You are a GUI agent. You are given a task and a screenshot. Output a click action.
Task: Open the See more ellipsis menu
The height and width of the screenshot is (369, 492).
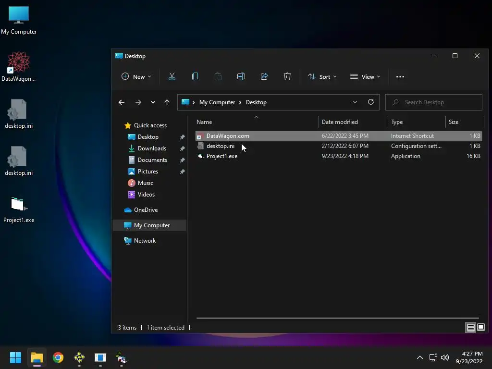[x=400, y=76]
